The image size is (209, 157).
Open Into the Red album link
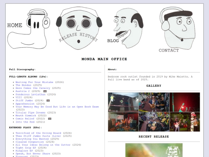(25, 122)
